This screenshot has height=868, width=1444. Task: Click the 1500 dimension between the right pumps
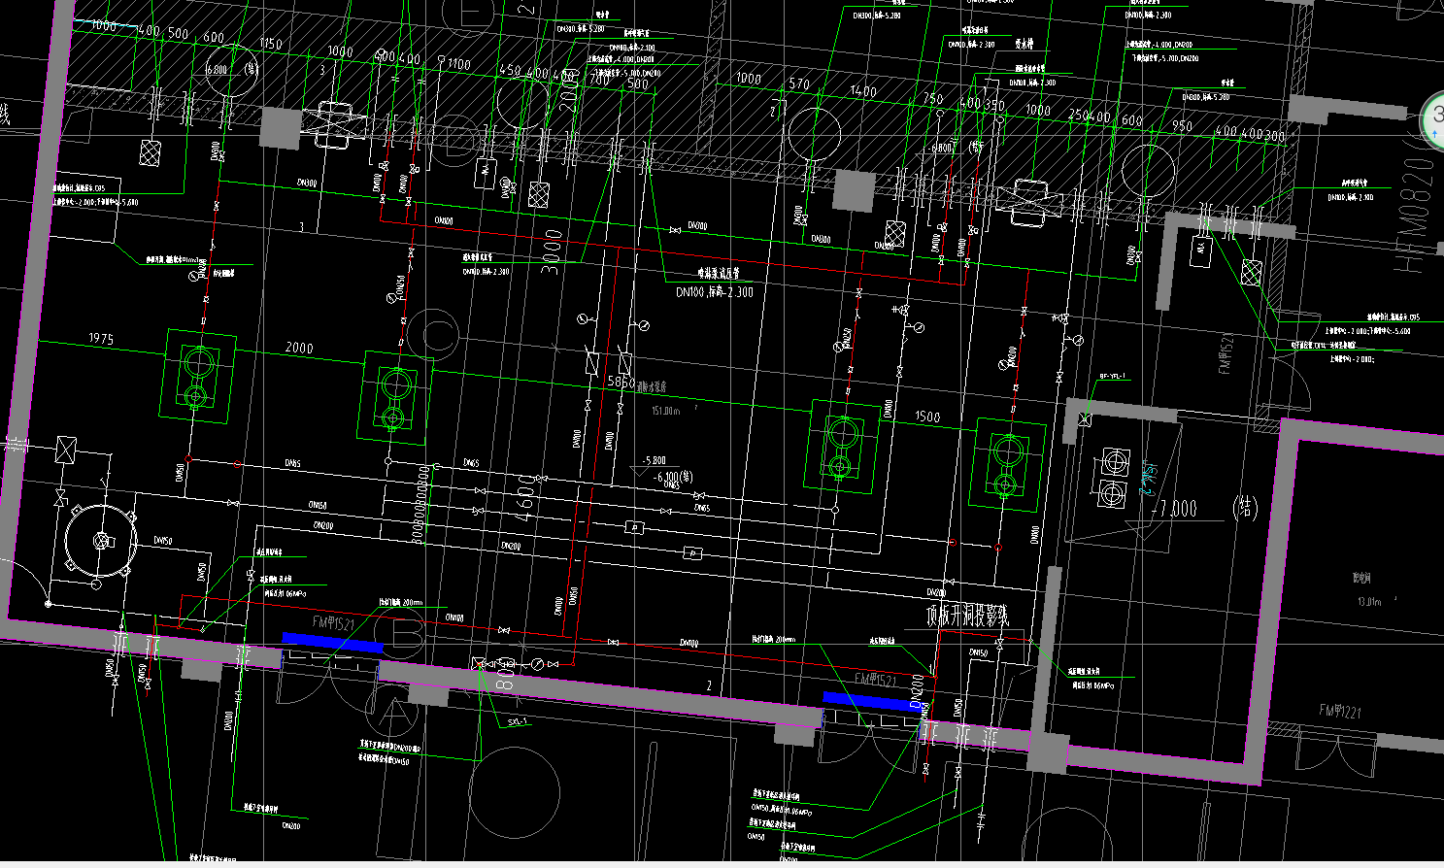[x=927, y=417]
